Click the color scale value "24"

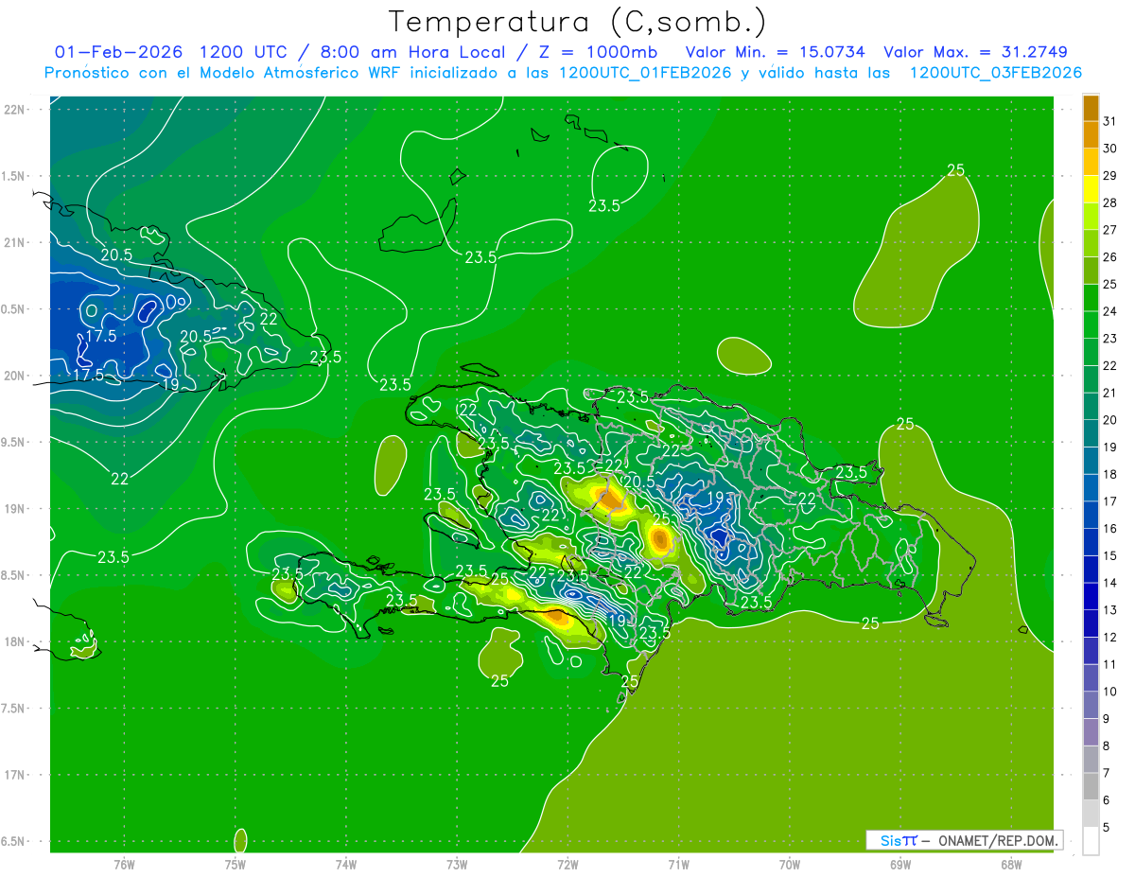coord(1109,311)
